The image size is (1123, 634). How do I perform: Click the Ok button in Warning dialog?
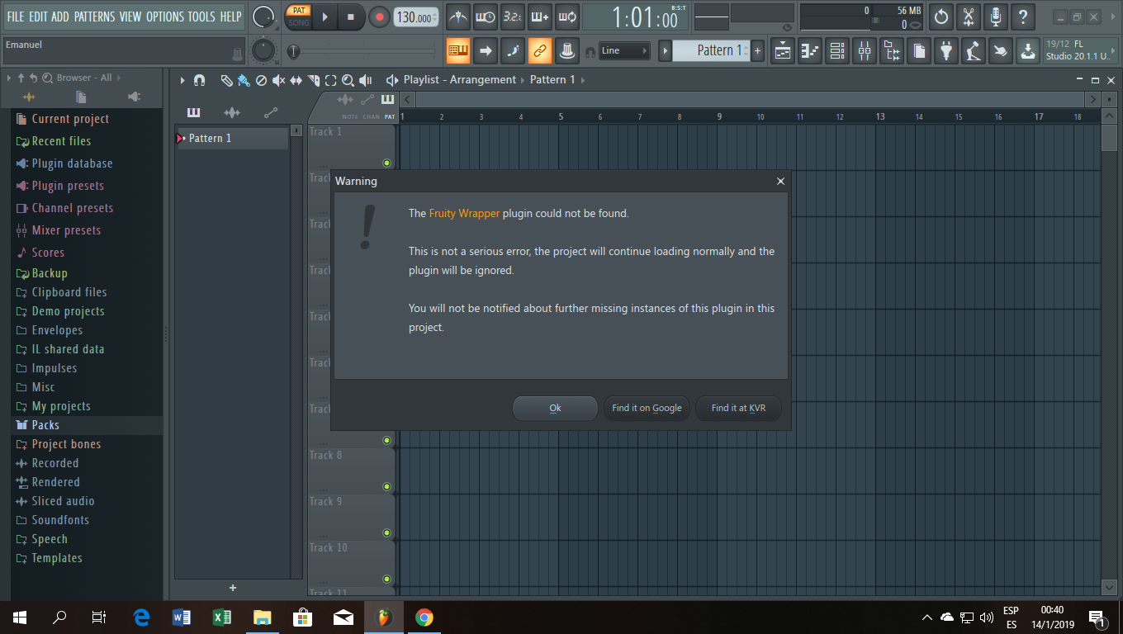(555, 408)
